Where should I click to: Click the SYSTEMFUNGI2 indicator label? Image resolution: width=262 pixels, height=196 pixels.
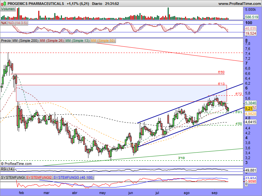(39, 177)
